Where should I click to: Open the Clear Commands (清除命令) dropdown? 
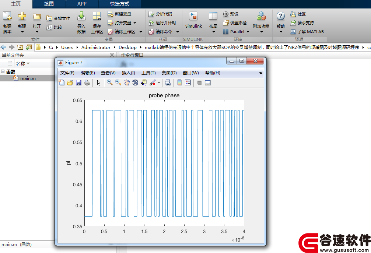click(x=178, y=32)
